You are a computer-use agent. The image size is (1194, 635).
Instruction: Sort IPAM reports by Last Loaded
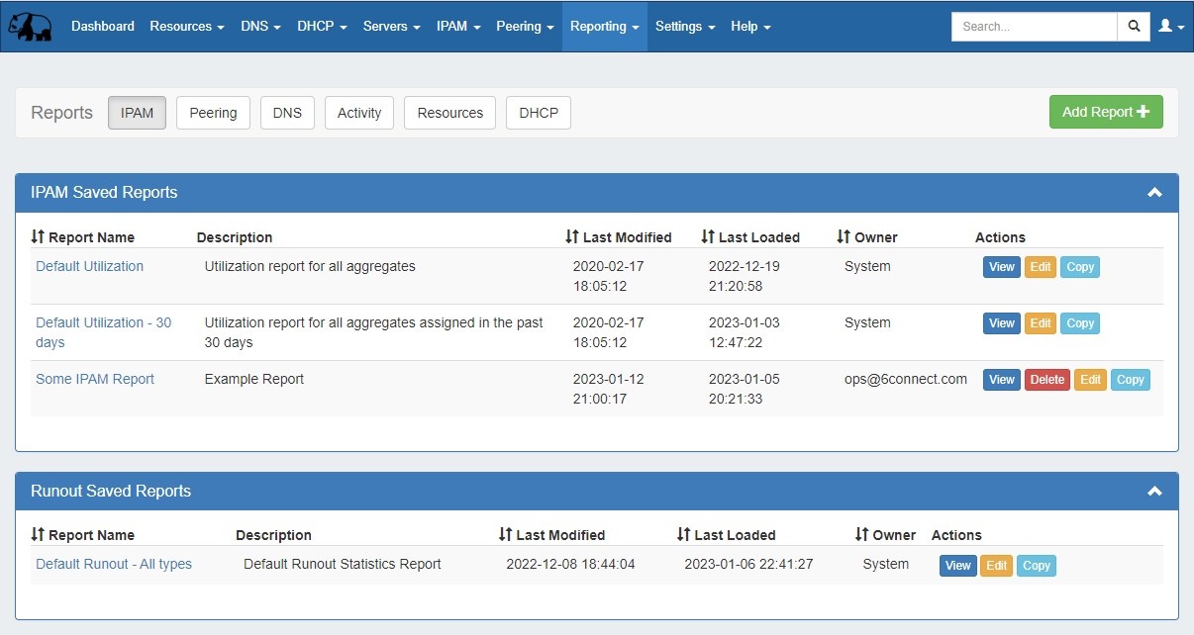750,237
